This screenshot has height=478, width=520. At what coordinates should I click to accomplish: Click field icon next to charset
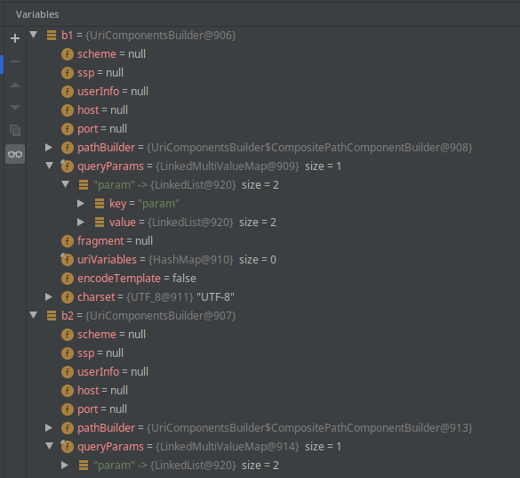pyautogui.click(x=68, y=297)
